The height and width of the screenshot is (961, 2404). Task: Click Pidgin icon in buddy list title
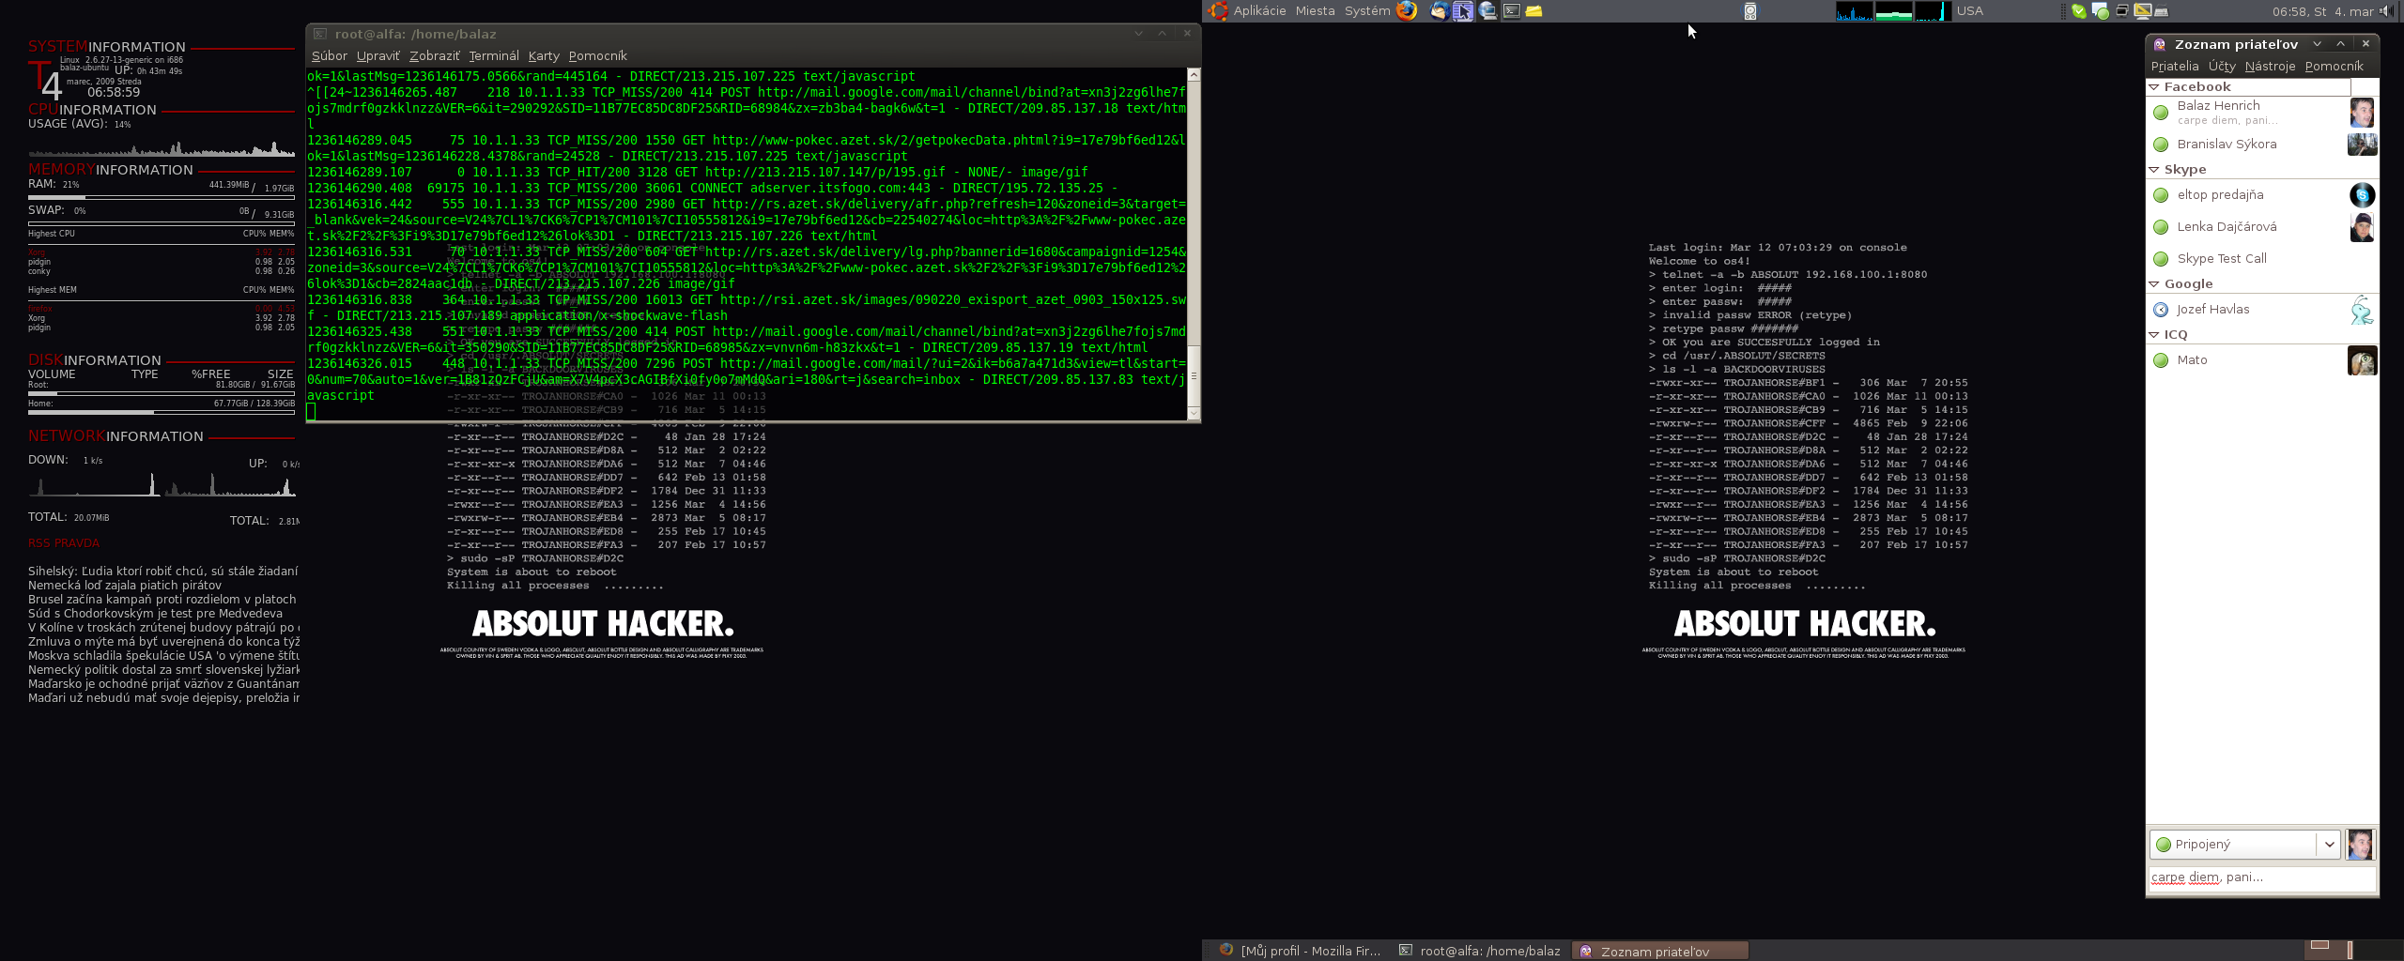(2159, 44)
